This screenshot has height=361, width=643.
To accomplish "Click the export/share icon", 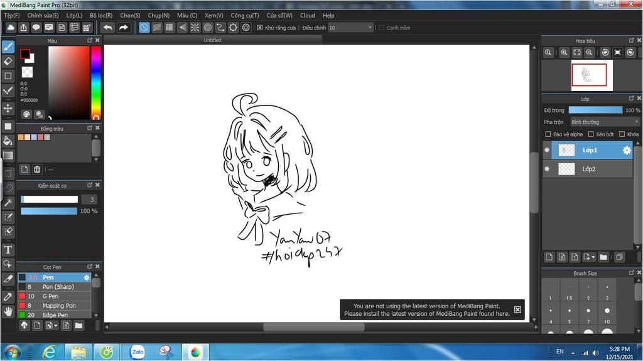I will [23, 28].
